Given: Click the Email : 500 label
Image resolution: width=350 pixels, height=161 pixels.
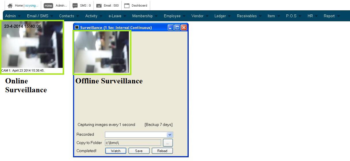Looking at the screenshot, I should [x=111, y=6].
